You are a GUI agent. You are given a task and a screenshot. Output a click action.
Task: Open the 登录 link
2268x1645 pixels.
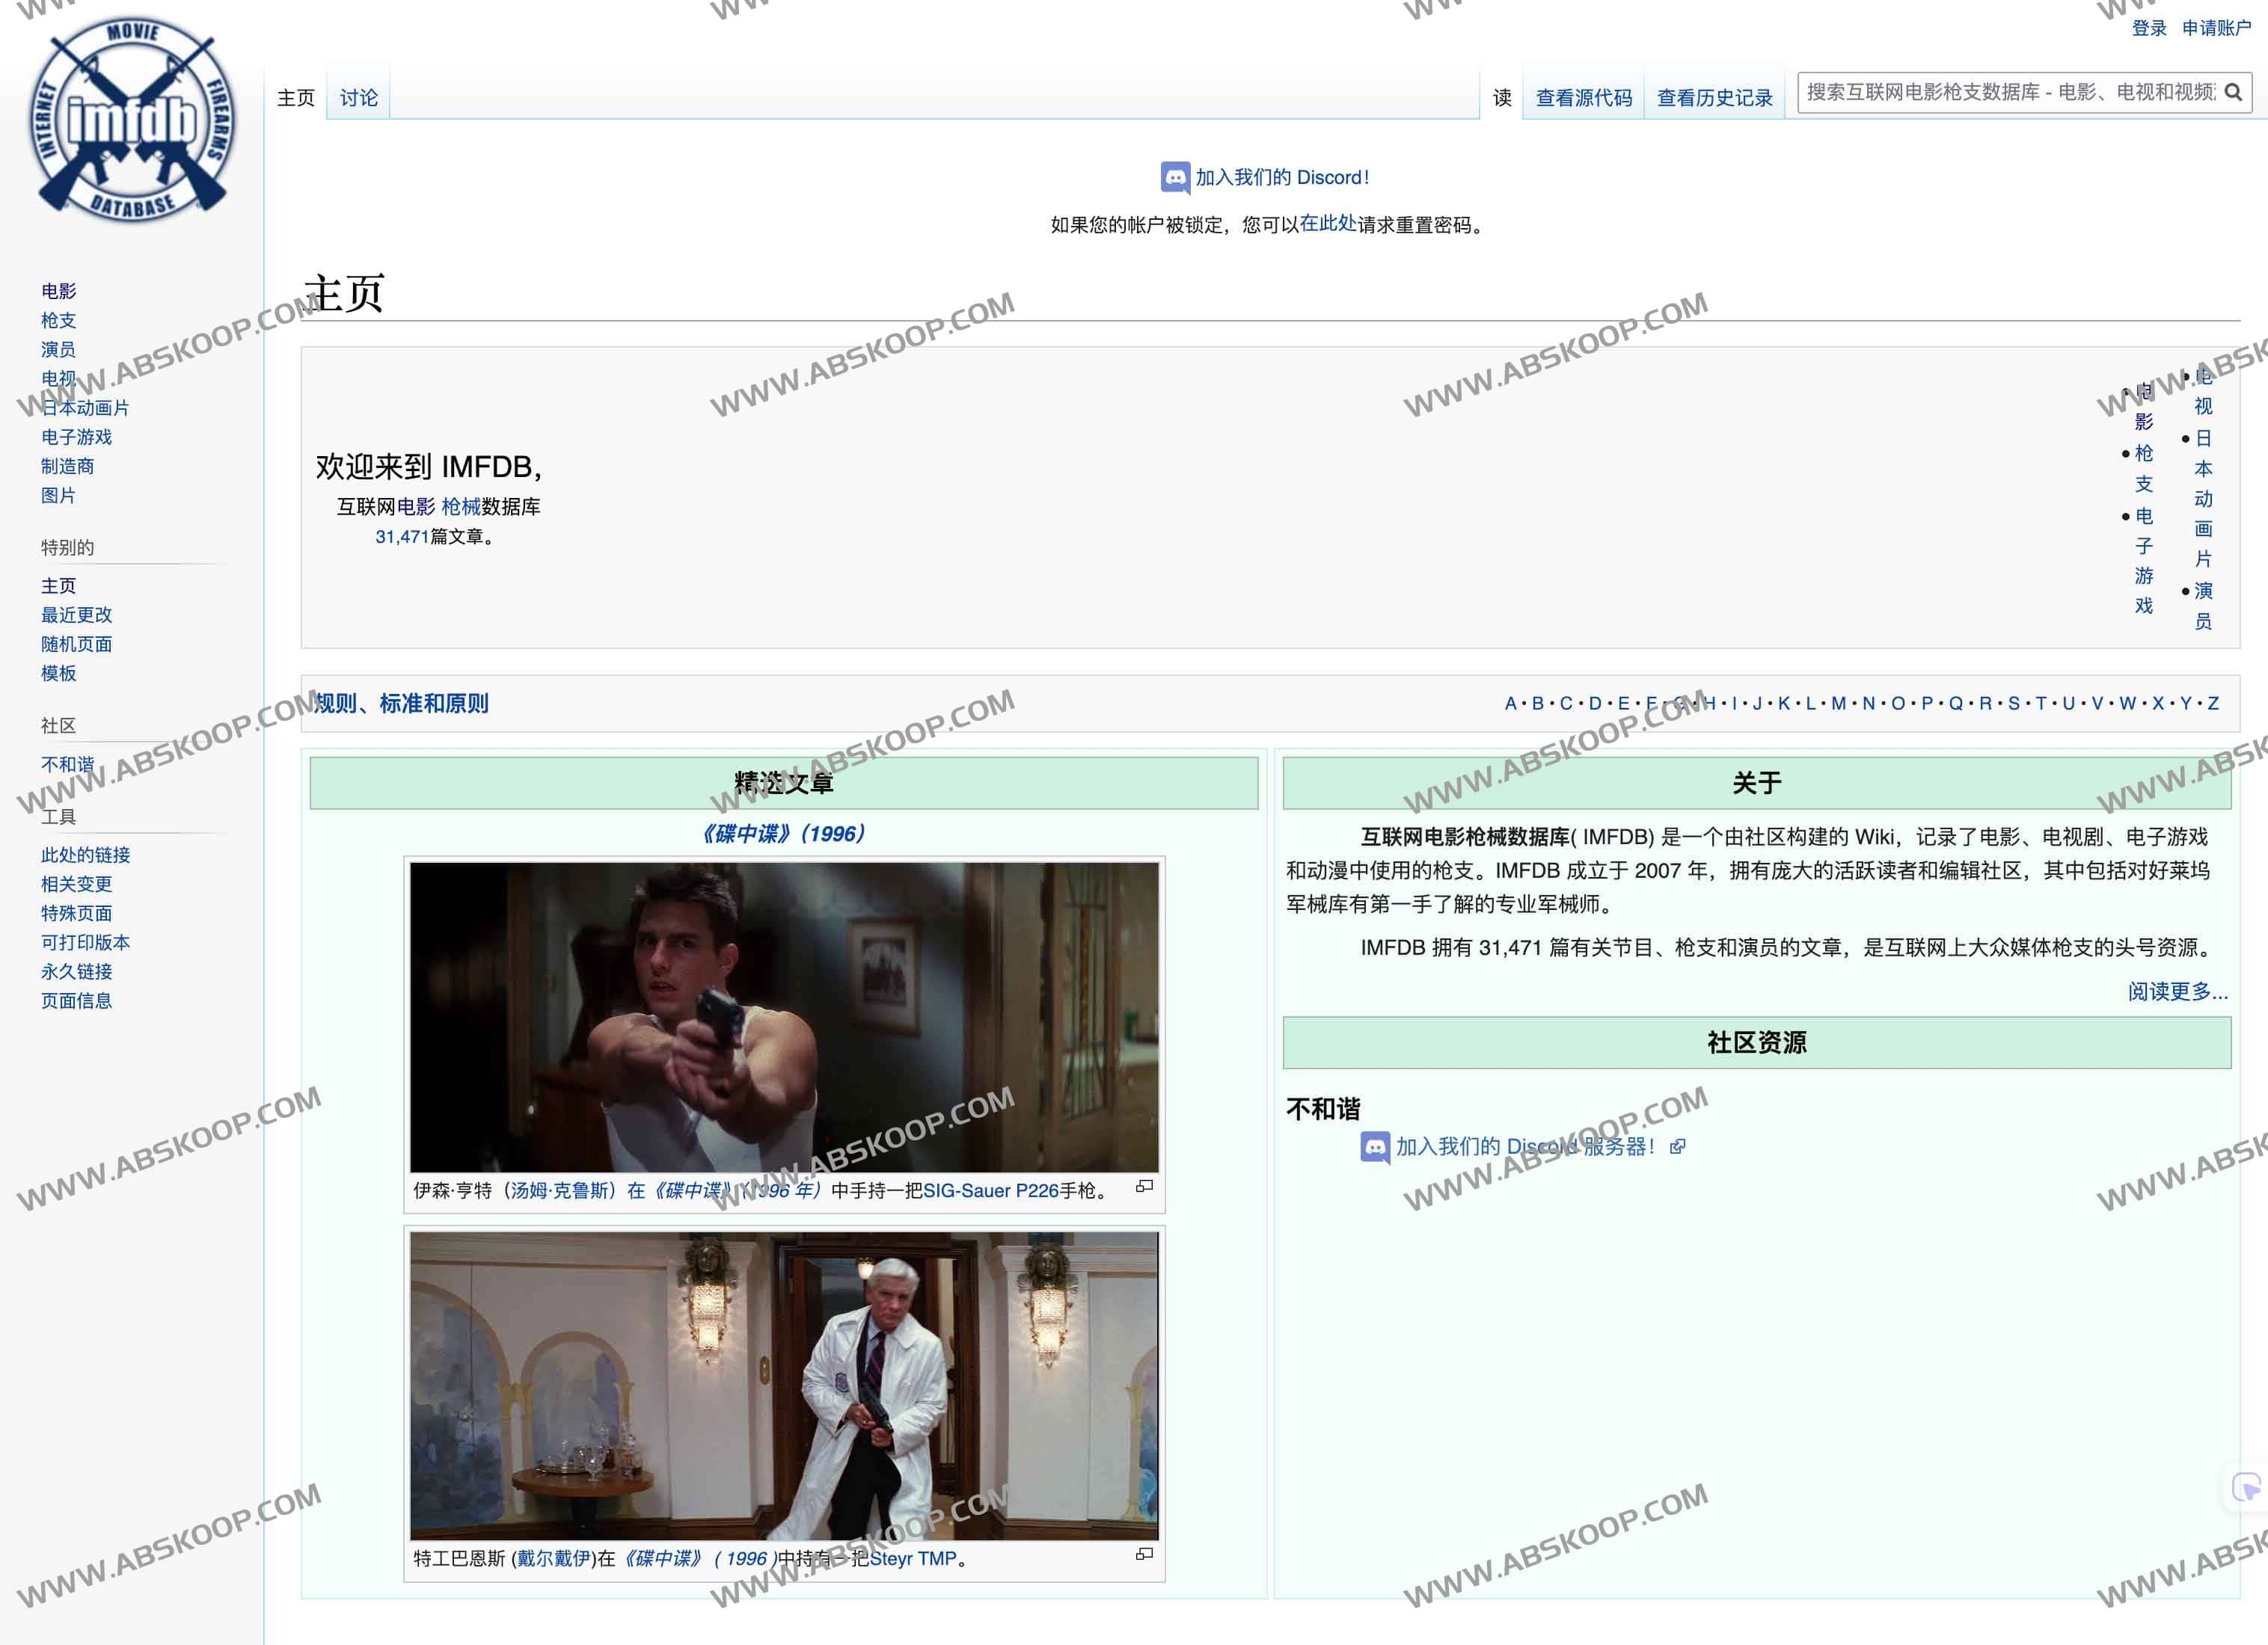click(2148, 28)
